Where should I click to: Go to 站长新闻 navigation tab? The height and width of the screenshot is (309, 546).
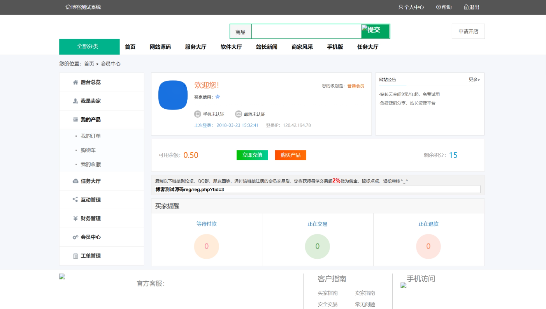pos(267,47)
